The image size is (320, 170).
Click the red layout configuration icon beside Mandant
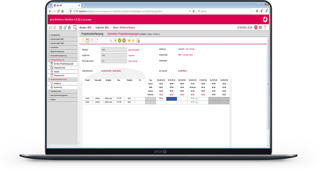click(75, 28)
